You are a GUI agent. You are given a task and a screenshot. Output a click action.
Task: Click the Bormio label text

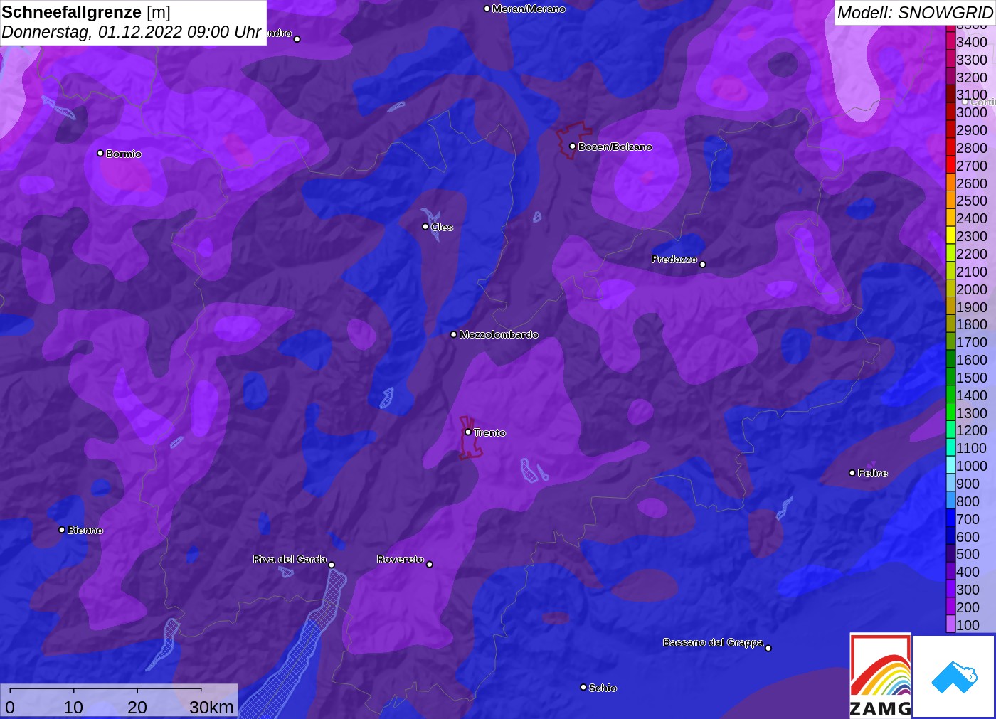124,154
